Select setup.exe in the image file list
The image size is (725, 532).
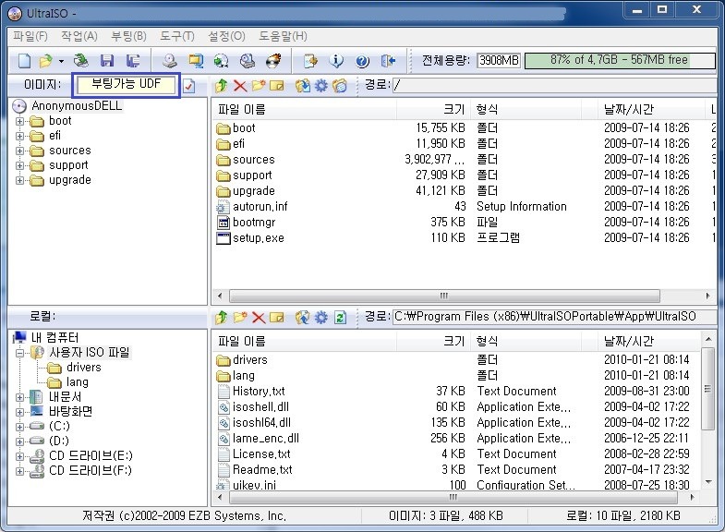click(258, 238)
